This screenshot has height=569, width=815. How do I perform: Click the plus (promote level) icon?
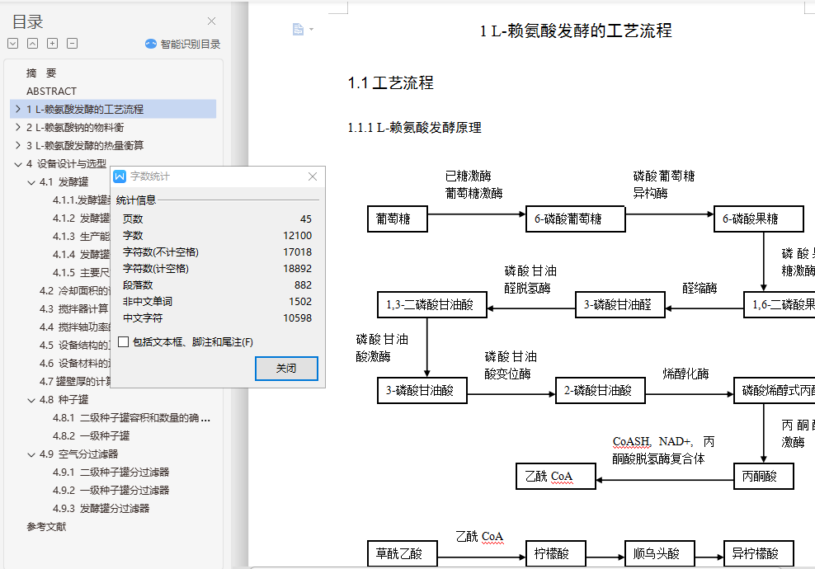(53, 44)
